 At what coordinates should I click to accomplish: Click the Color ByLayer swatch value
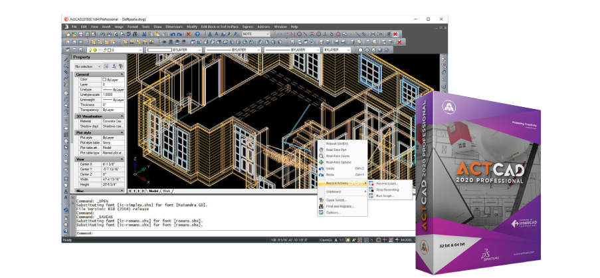(x=113, y=79)
